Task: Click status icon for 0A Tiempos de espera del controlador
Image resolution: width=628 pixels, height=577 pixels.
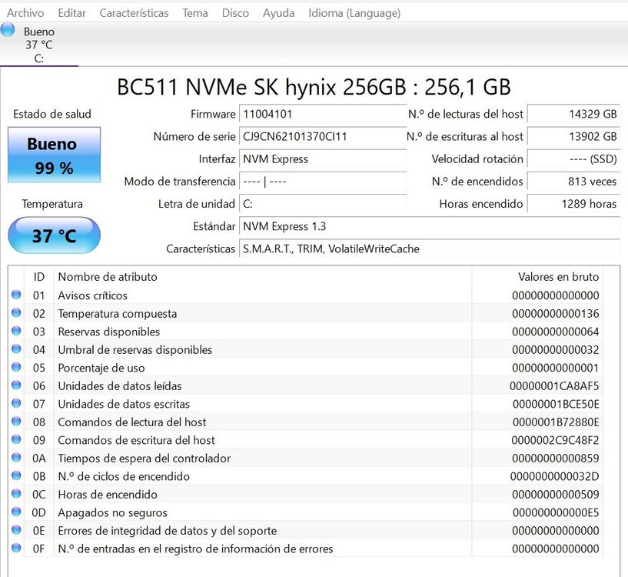Action: [x=16, y=457]
